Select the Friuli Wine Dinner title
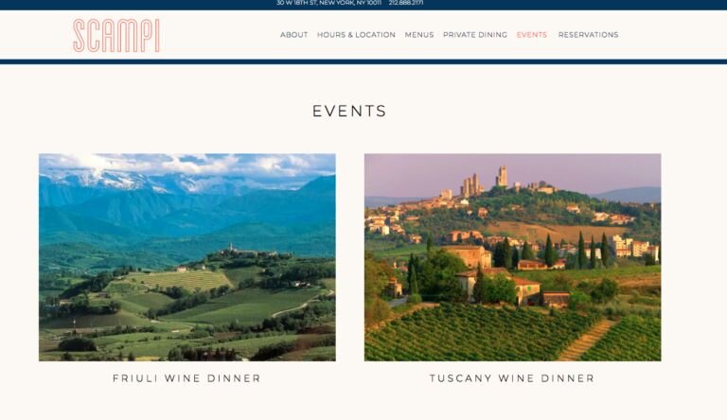The image size is (727, 420). [x=186, y=378]
